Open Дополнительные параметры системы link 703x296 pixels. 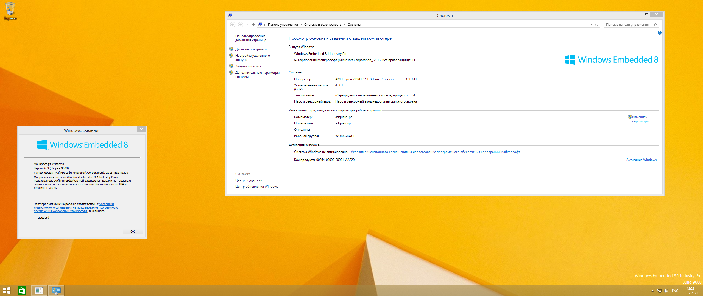[x=257, y=75]
